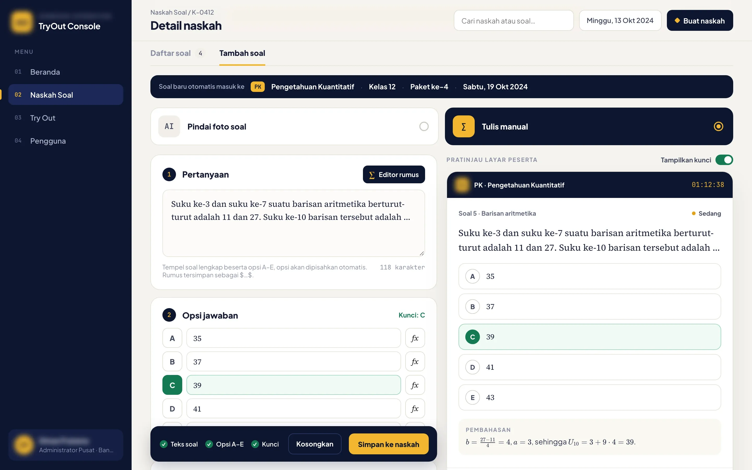Screen dimensions: 752x470
Task: Click the option C input with 39
Action: [x=293, y=385]
